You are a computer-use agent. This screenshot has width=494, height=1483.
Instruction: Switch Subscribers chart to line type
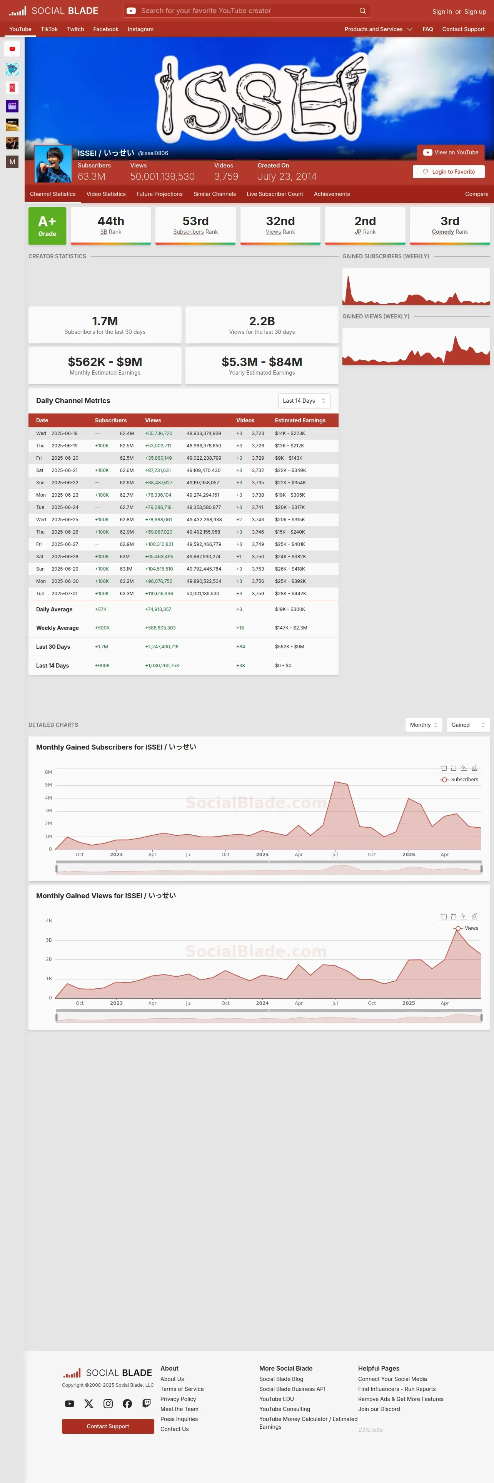click(x=464, y=767)
